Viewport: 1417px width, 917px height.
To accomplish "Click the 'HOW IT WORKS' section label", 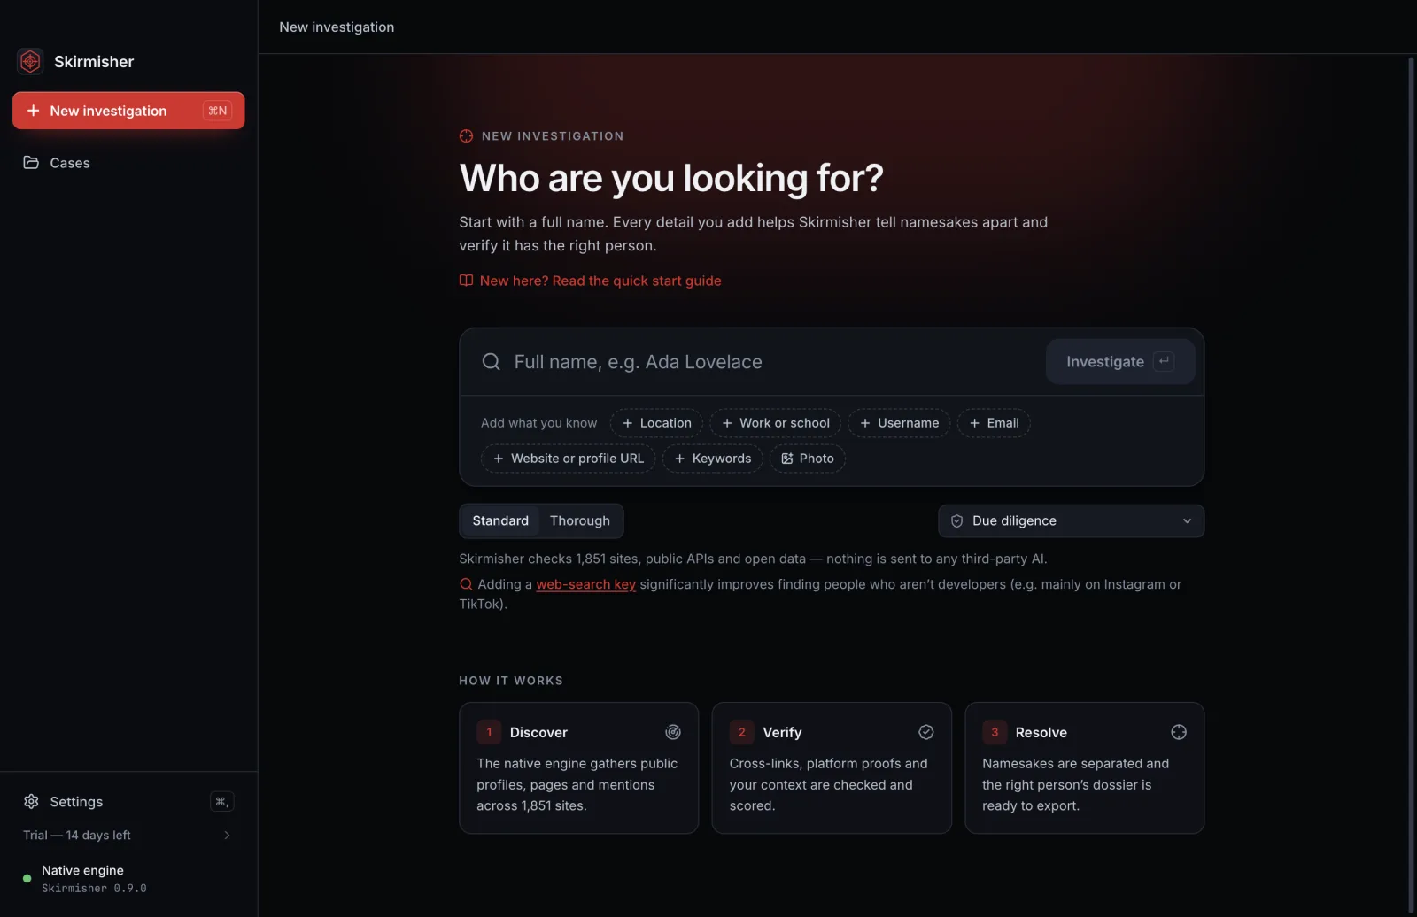I will coord(511,681).
